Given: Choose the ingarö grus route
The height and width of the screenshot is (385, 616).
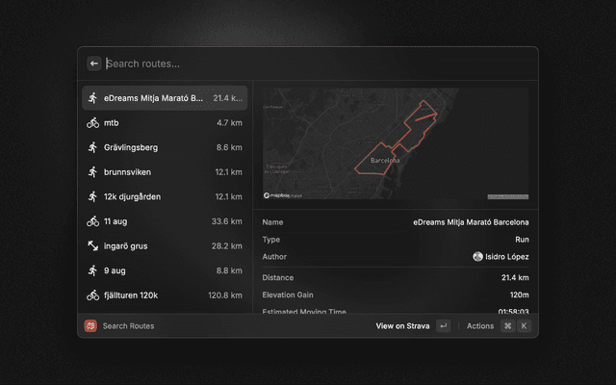Looking at the screenshot, I should 164,246.
